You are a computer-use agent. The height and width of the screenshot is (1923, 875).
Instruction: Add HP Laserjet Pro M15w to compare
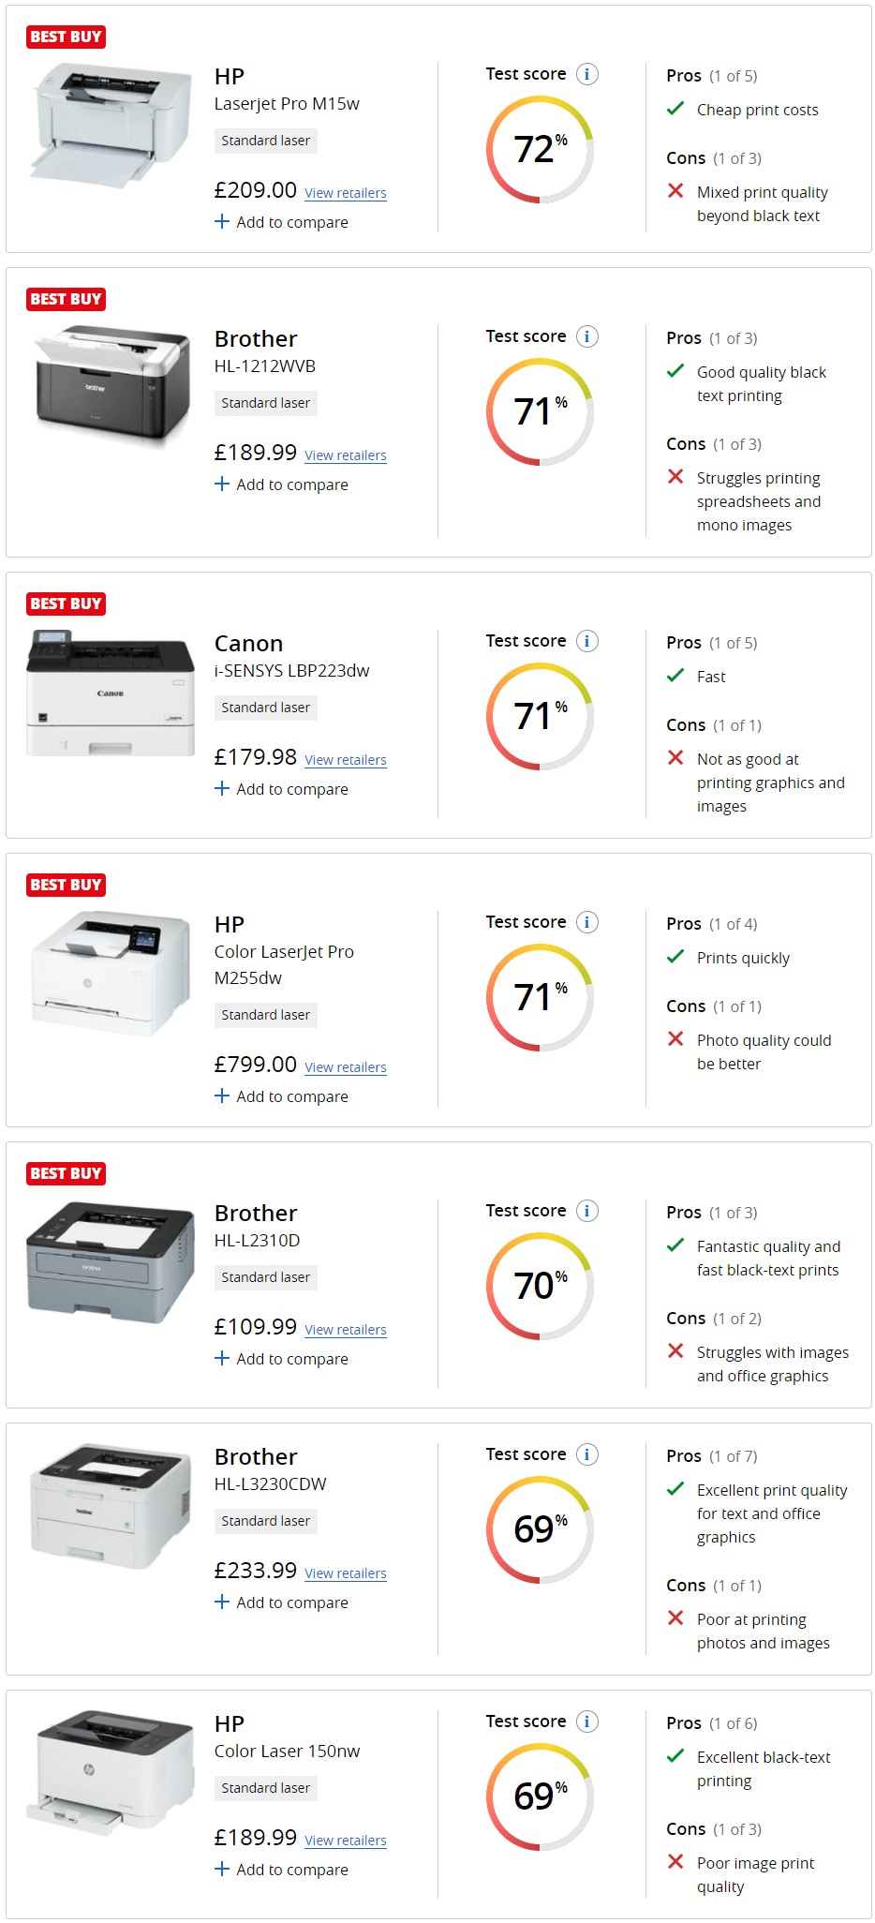(281, 222)
